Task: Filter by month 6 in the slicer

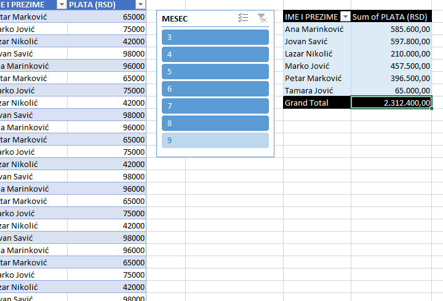Action: click(x=215, y=89)
